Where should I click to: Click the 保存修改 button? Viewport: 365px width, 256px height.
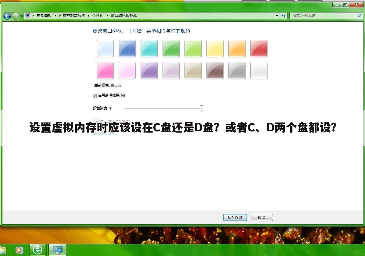coord(235,217)
